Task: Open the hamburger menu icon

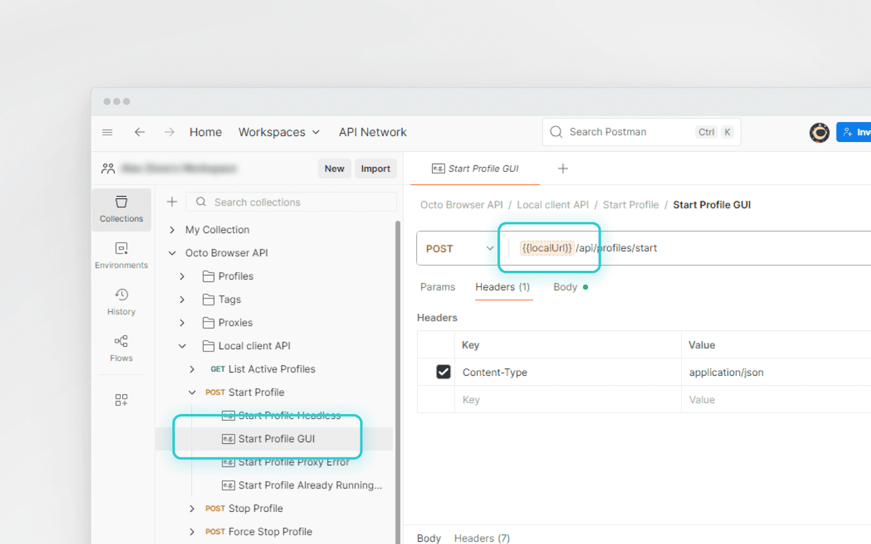Action: pos(107,132)
